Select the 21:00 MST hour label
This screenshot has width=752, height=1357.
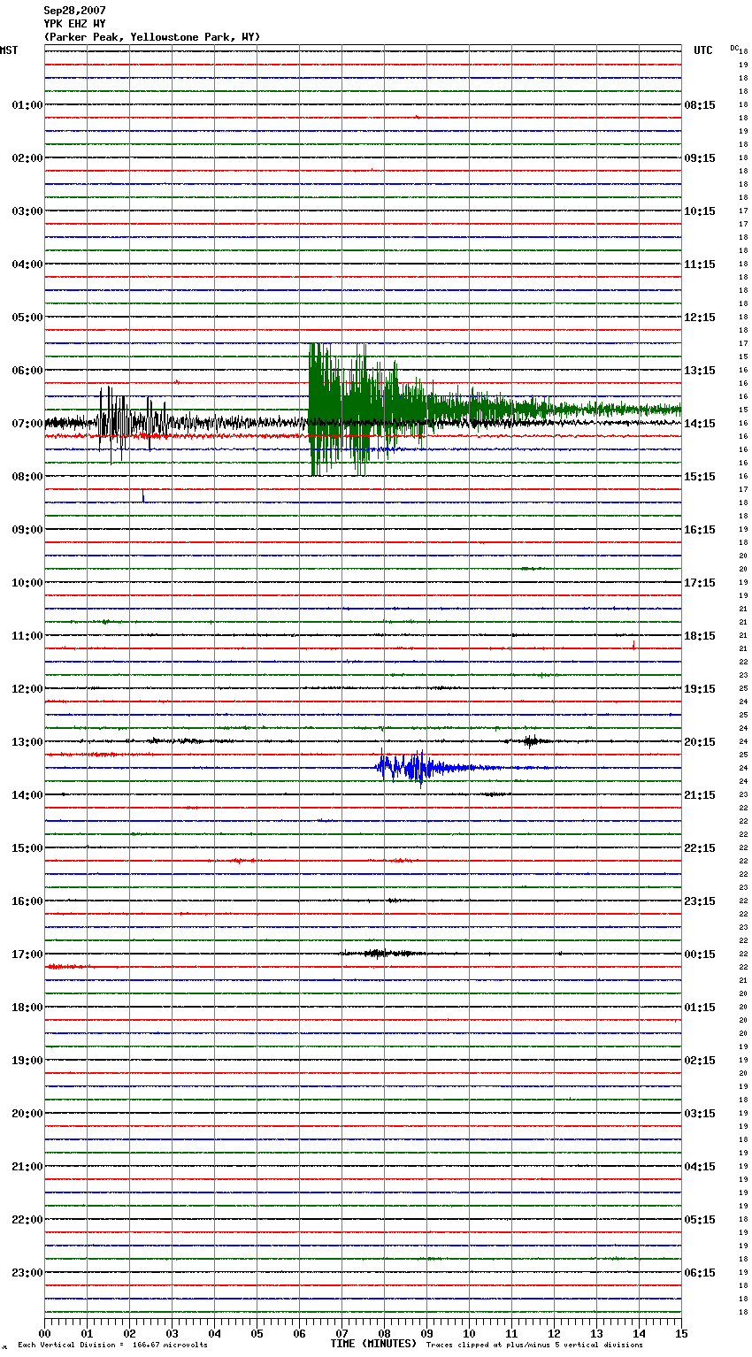(27, 1167)
